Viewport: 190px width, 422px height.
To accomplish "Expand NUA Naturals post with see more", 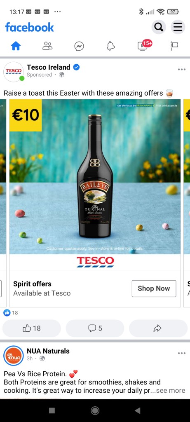I will pos(171,391).
